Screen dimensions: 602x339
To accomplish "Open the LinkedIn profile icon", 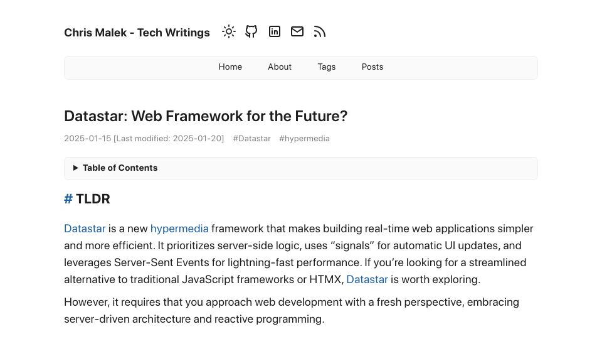I will coord(274,31).
